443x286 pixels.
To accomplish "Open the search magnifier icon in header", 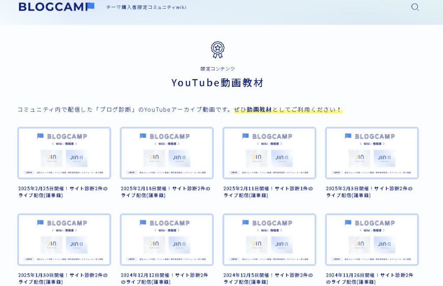I will [415, 7].
